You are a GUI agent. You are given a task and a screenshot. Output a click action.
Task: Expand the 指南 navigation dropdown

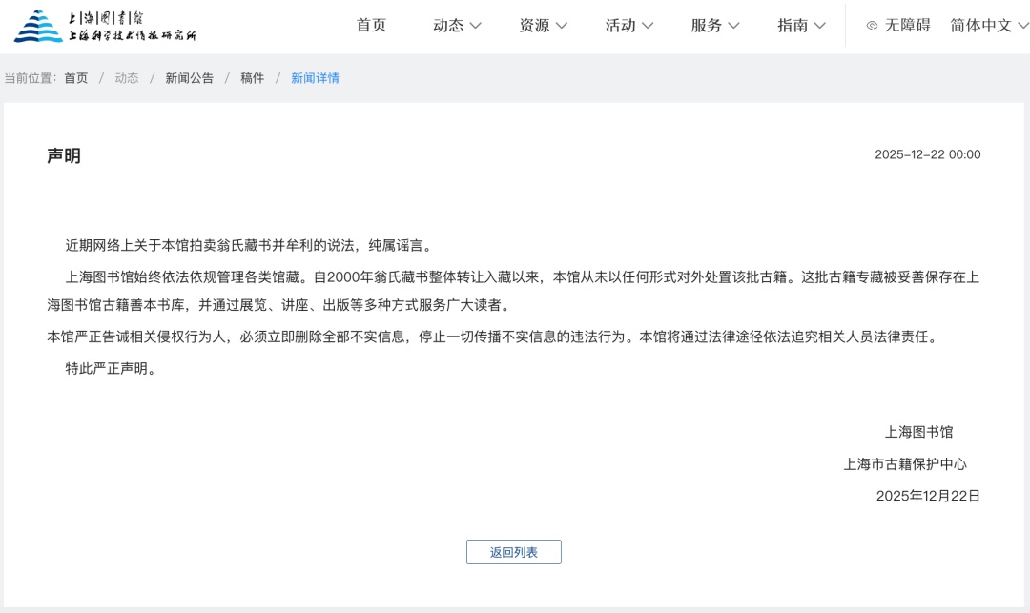(802, 26)
